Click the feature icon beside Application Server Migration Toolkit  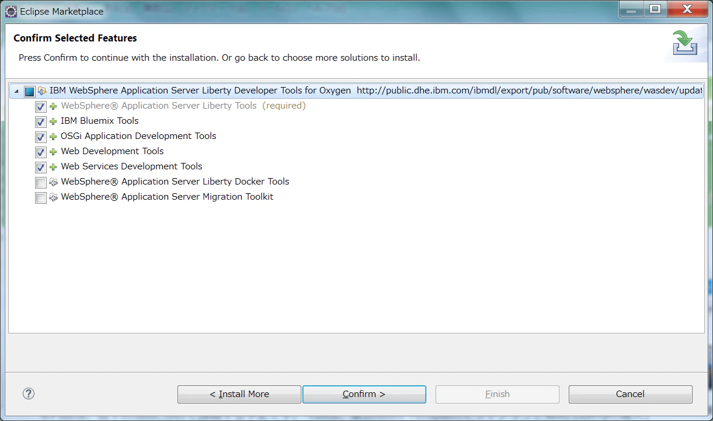53,197
